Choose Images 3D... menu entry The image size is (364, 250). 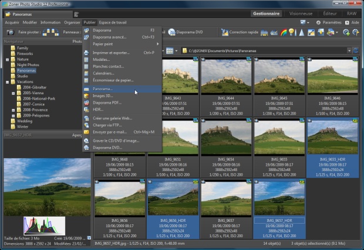[x=122, y=96]
